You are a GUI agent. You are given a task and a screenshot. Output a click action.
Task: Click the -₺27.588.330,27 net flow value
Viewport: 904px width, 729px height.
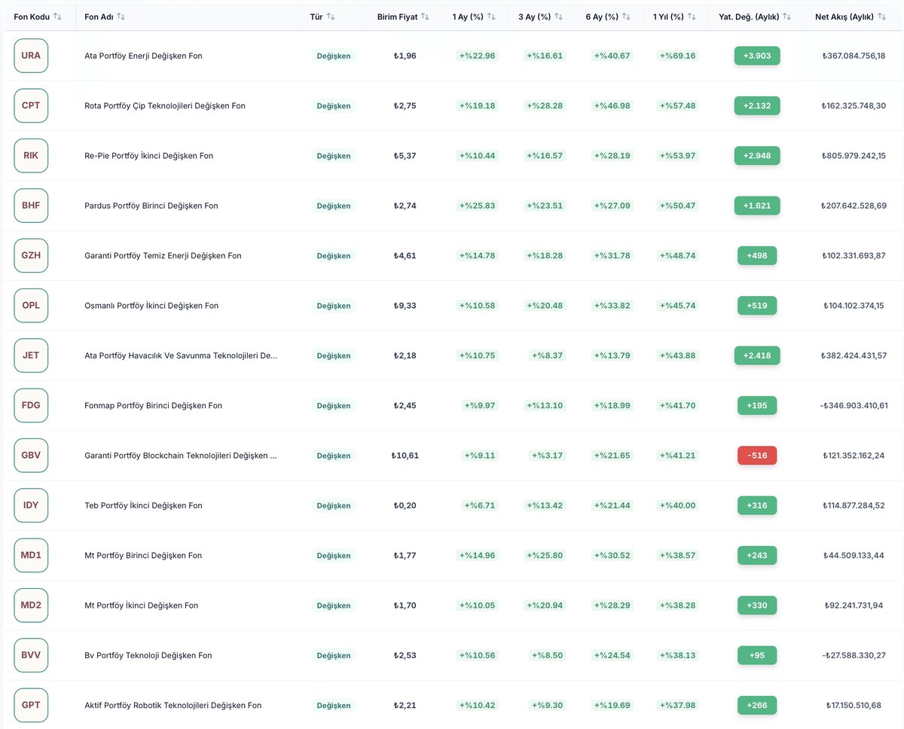click(854, 655)
